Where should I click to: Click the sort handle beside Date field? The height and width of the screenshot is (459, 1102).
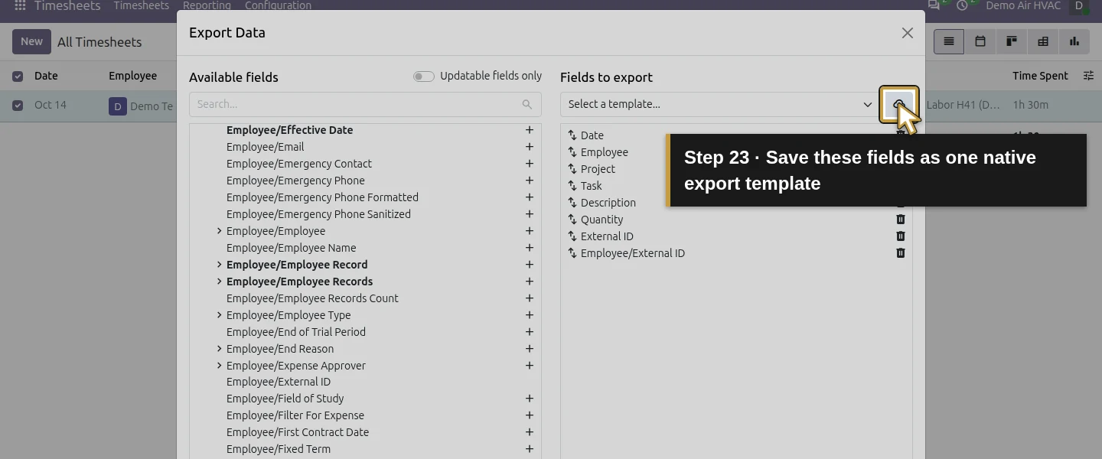572,135
